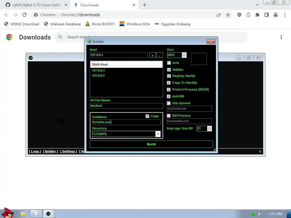Click the Angry Bird start button
291x218 pixels.
coord(8,213)
